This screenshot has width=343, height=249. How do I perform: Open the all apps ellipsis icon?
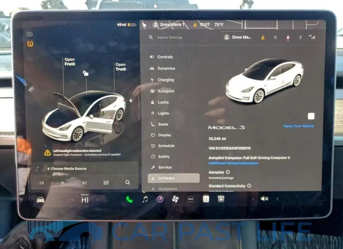tap(191, 199)
